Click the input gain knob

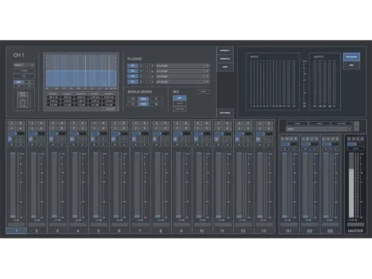pos(23,102)
